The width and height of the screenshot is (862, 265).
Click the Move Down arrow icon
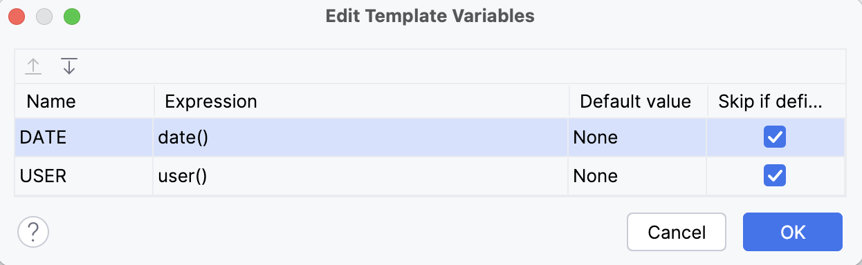(x=68, y=67)
